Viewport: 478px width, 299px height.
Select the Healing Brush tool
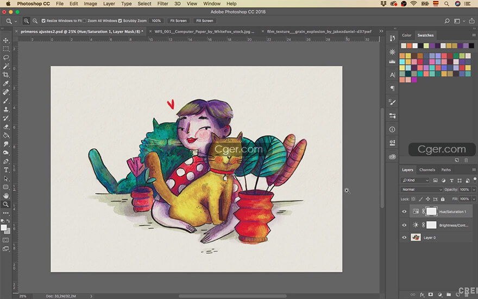pyautogui.click(x=6, y=92)
